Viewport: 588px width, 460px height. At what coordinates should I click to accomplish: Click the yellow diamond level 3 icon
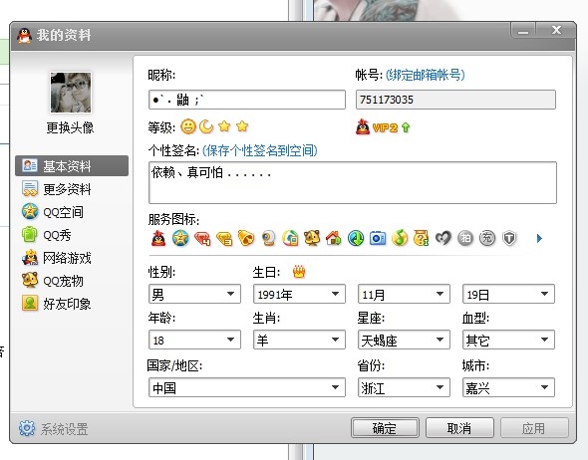pos(224,239)
